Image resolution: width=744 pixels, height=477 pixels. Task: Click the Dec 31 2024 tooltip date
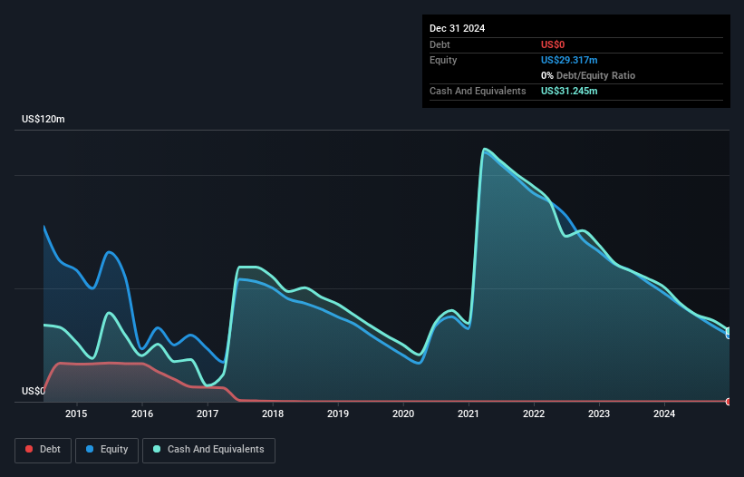click(x=457, y=28)
